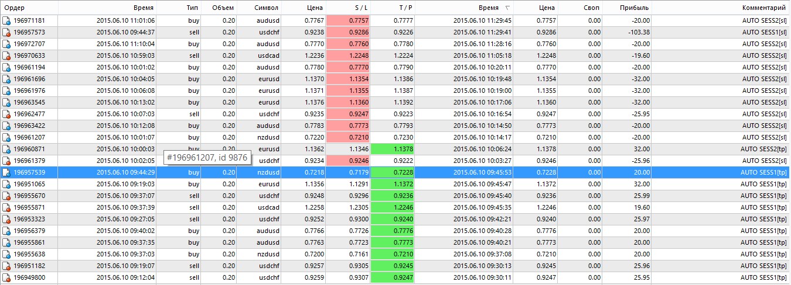Click the order icon for 196960871
This screenshot has width=791, height=285.
(x=6, y=149)
